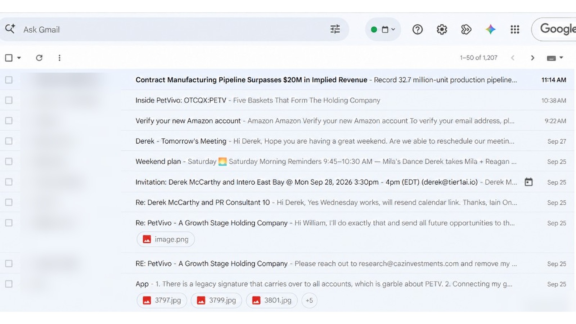Open Re: PetVivo email mentioning Hi William
The height and width of the screenshot is (324, 576).
[x=287, y=232]
